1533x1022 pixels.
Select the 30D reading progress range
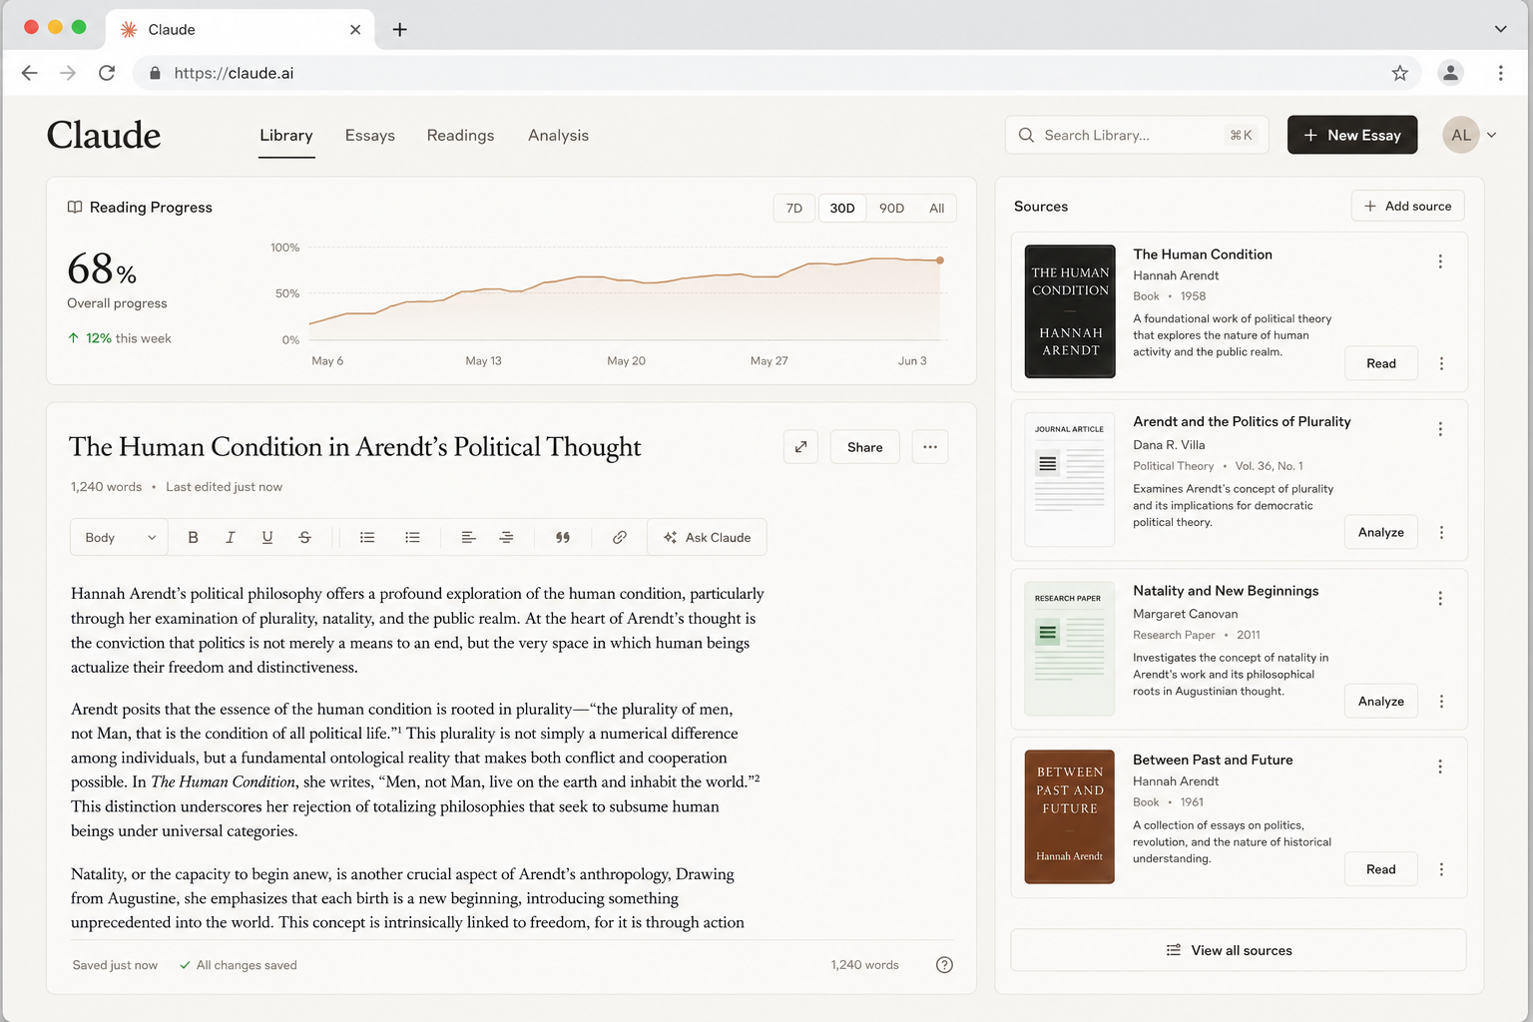(842, 208)
